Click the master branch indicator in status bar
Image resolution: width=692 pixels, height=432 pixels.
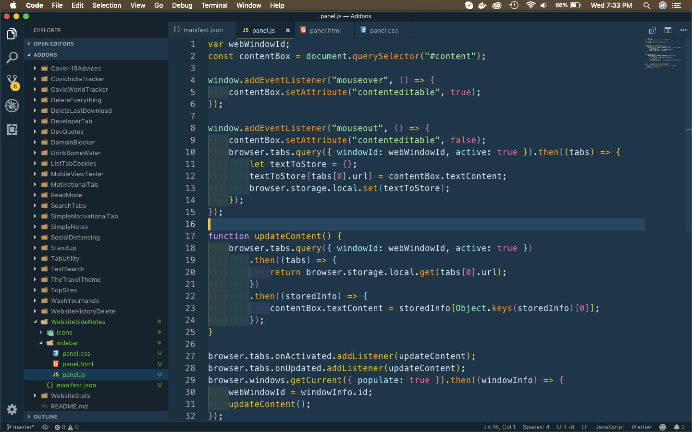[x=21, y=427]
